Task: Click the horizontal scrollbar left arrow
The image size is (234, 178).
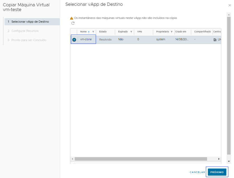Action: pyautogui.click(x=72, y=159)
